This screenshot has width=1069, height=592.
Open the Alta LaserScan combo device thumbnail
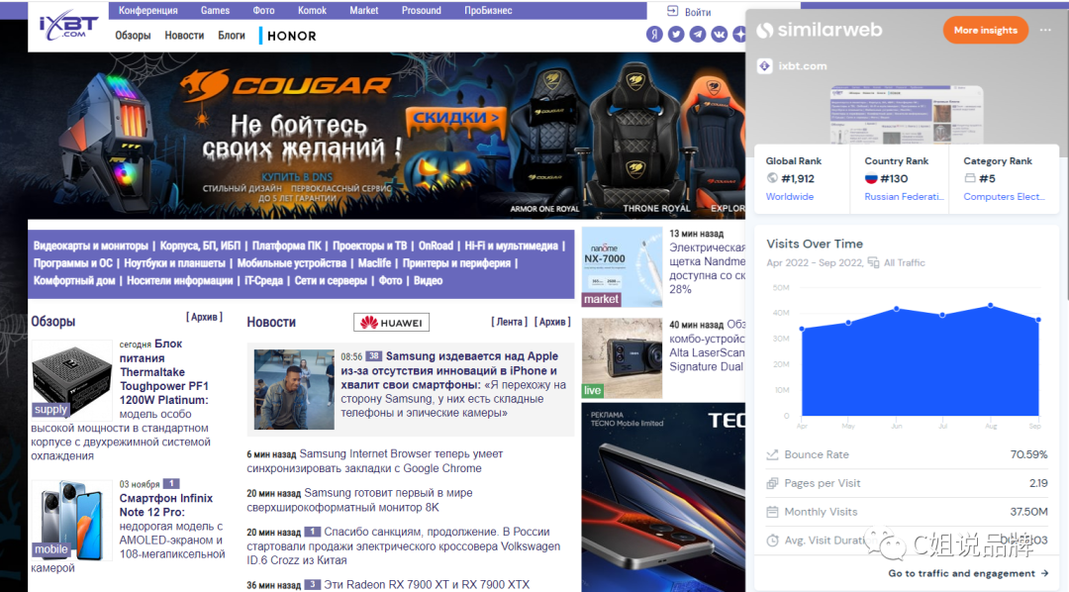coord(622,358)
